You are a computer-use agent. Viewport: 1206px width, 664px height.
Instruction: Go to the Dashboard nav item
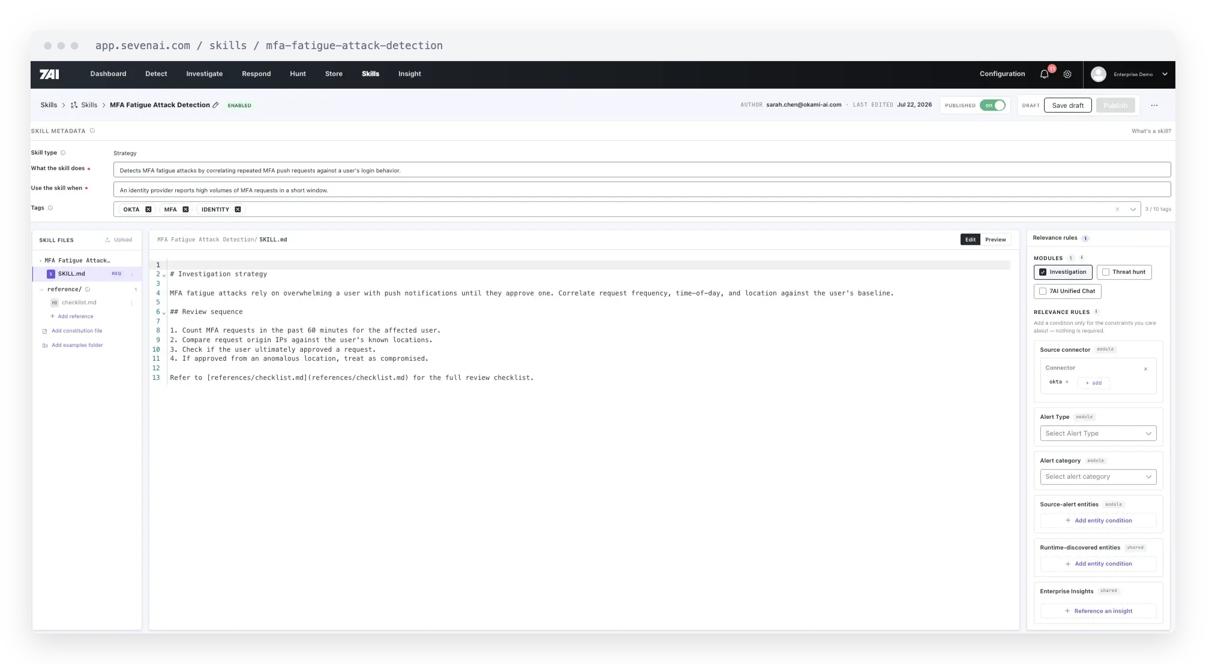[x=109, y=74]
